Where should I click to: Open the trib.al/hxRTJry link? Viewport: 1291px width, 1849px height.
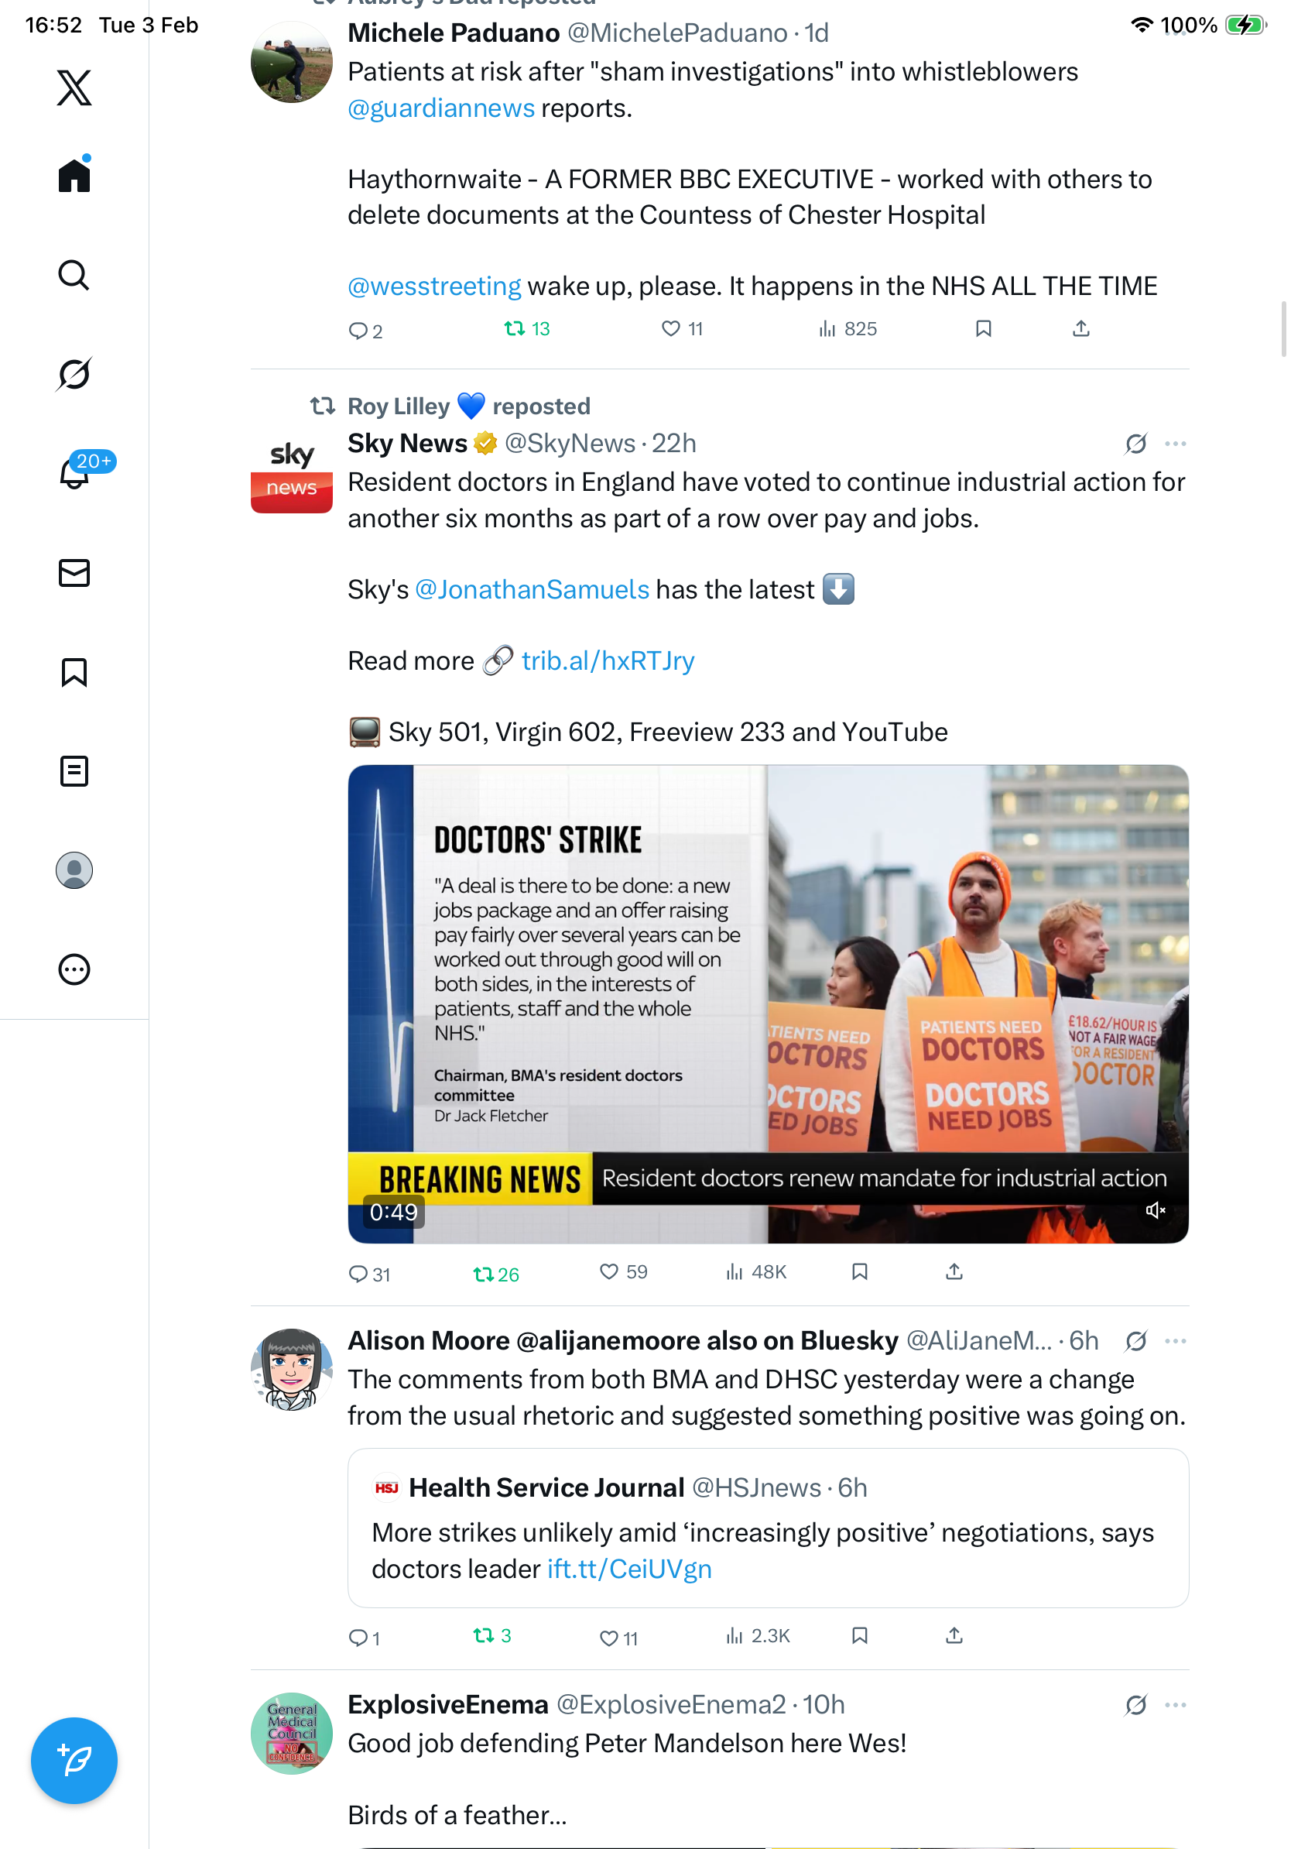[x=608, y=660]
